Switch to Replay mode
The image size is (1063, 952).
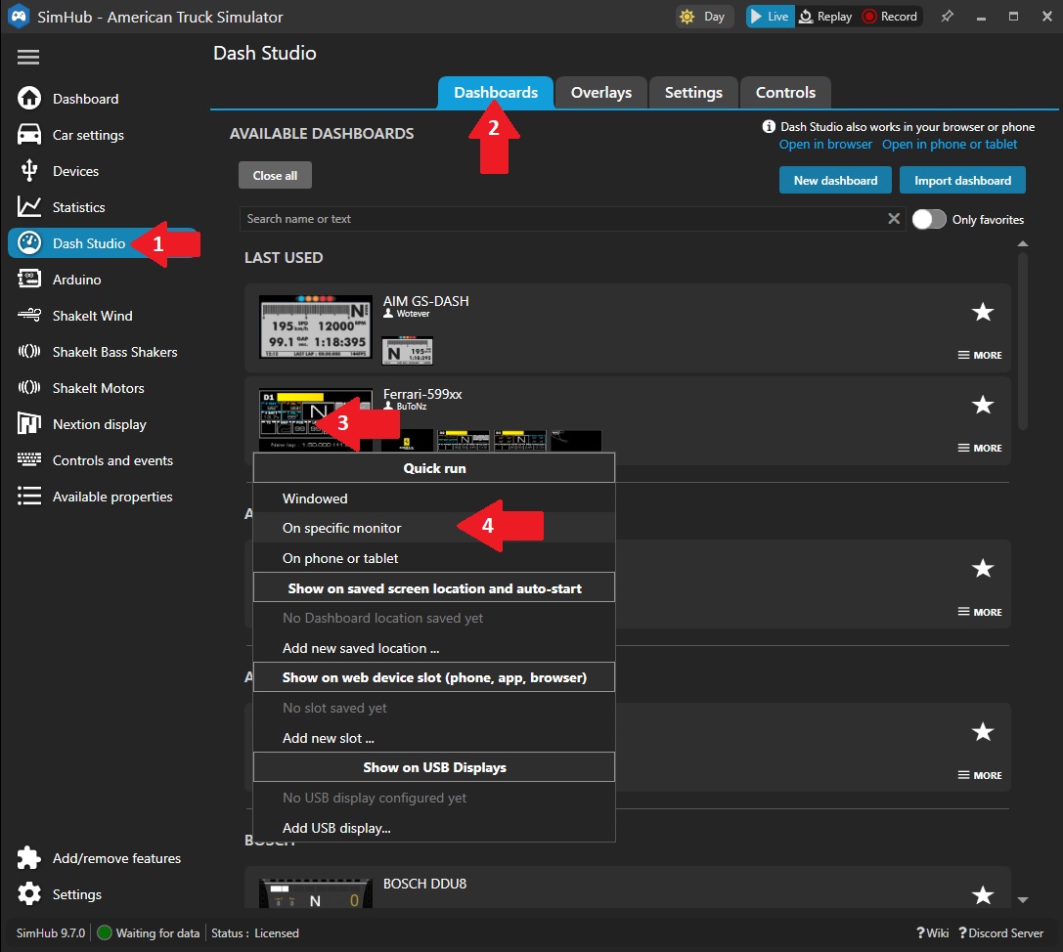pos(825,17)
